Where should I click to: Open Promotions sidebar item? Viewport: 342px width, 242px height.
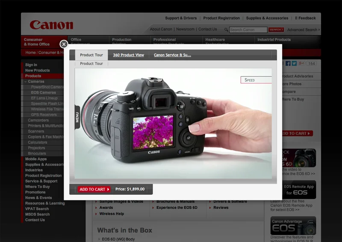[35, 192]
